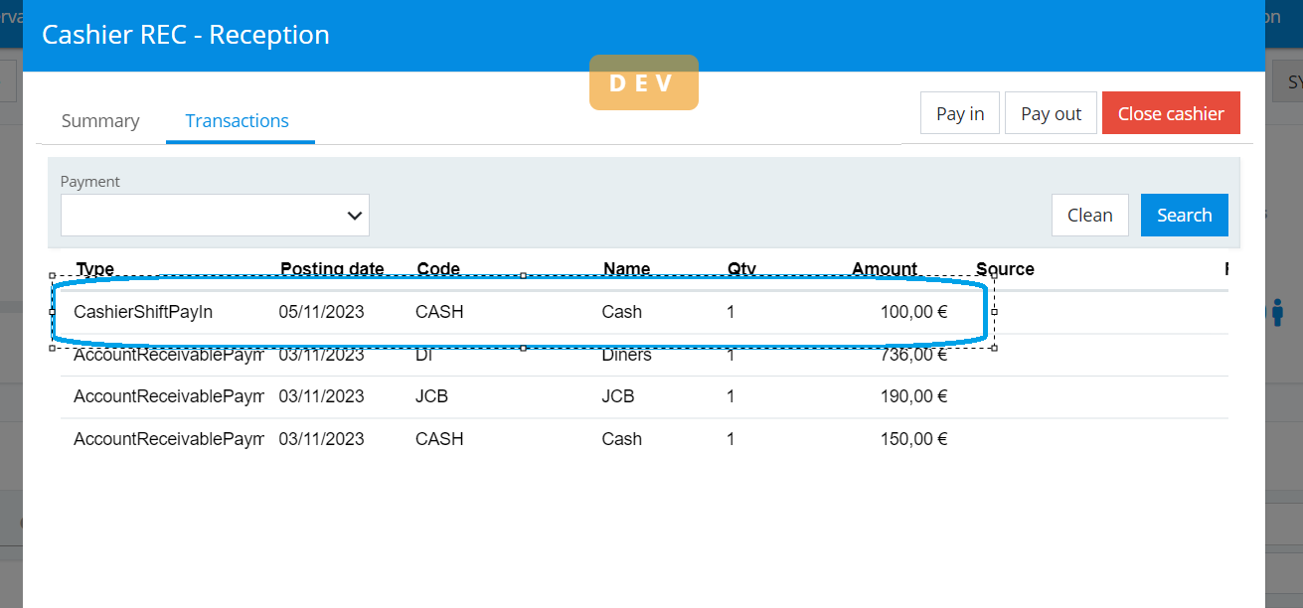Run the blue Search button
This screenshot has height=608, width=1303.
pyautogui.click(x=1184, y=216)
